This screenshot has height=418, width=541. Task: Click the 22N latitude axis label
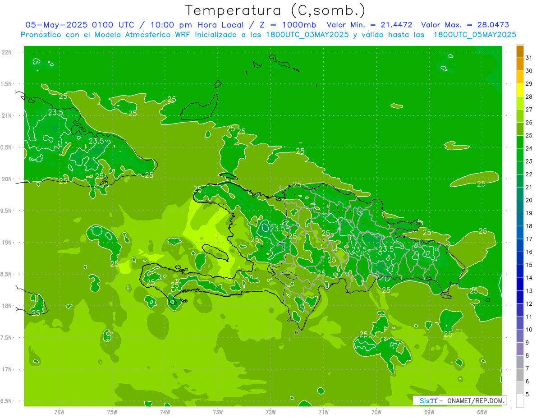pyautogui.click(x=8, y=52)
